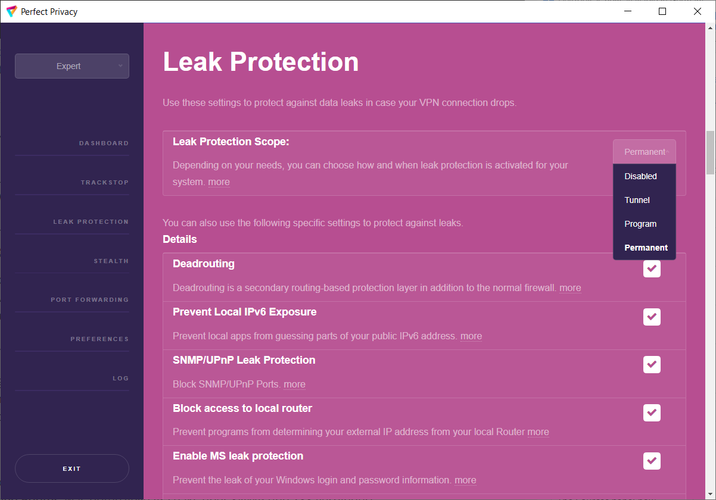Disable SNMP/UPnP Leak Protection checkbox

tap(652, 364)
